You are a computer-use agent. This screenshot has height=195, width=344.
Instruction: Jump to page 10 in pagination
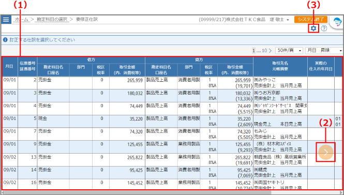click(x=264, y=51)
